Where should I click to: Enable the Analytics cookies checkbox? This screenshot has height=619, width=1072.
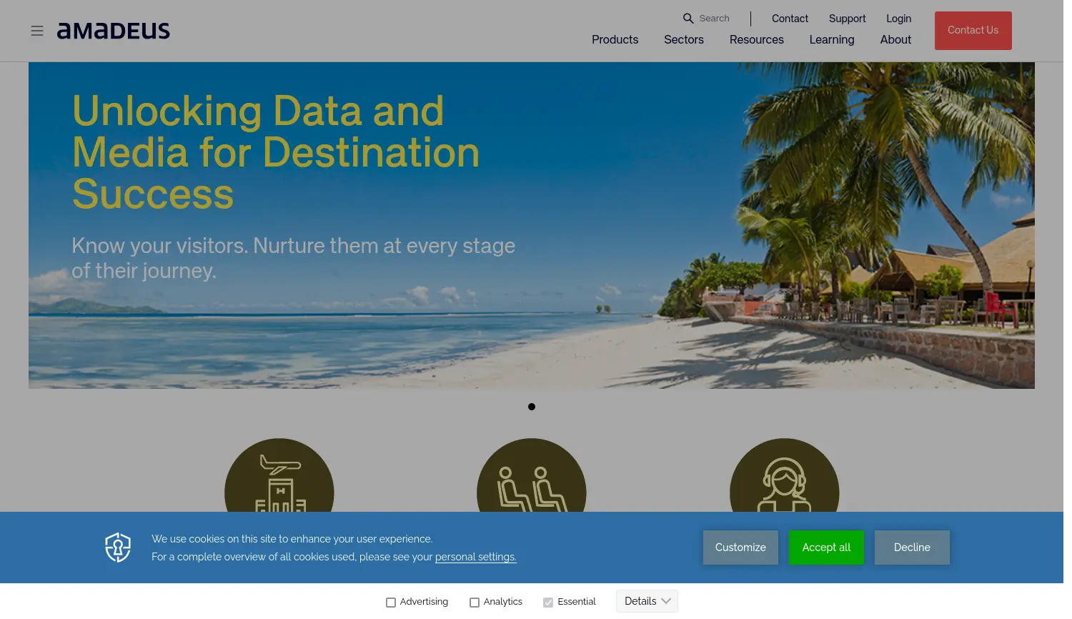click(475, 603)
